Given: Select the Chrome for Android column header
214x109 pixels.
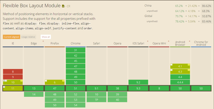Looking at the screenshot, I should 201,43.
